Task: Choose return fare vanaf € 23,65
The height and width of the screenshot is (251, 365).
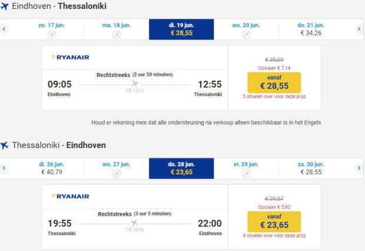Action: 274,222
